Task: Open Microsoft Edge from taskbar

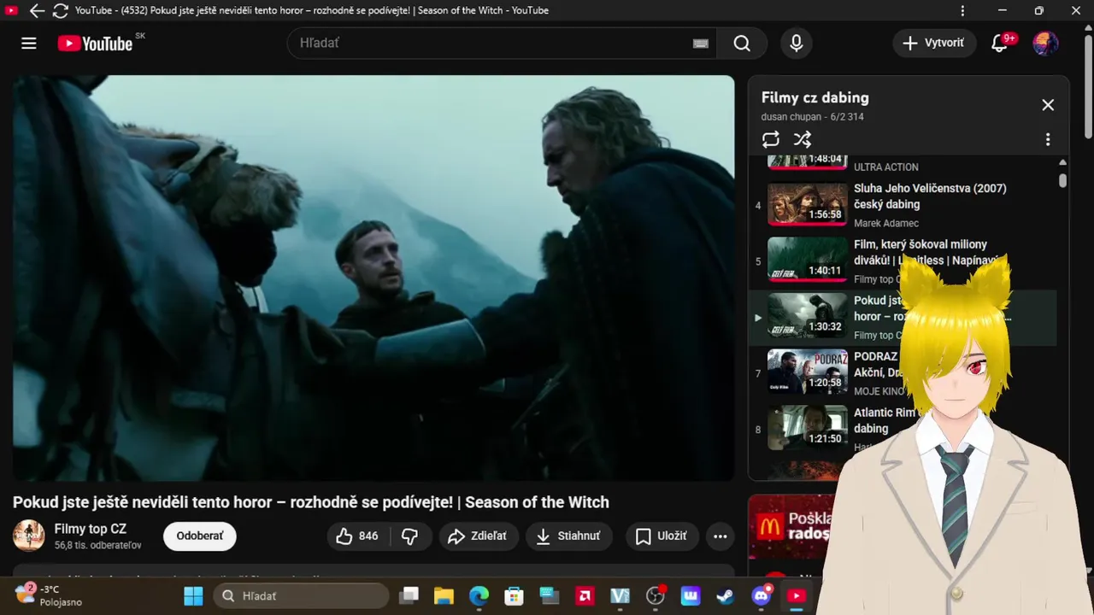Action: coord(479,595)
